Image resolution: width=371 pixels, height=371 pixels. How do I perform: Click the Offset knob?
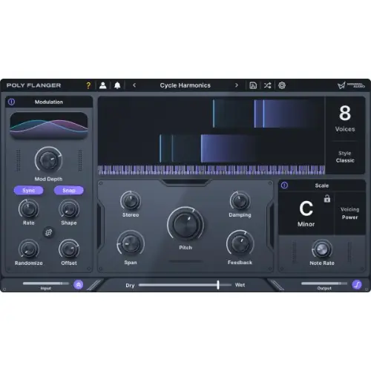[69, 249]
